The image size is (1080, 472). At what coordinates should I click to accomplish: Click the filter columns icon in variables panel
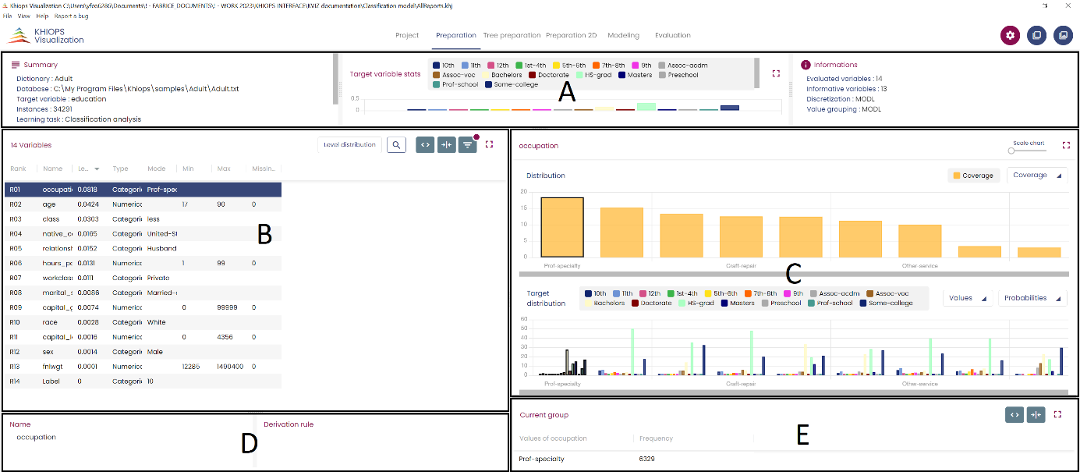coord(468,144)
